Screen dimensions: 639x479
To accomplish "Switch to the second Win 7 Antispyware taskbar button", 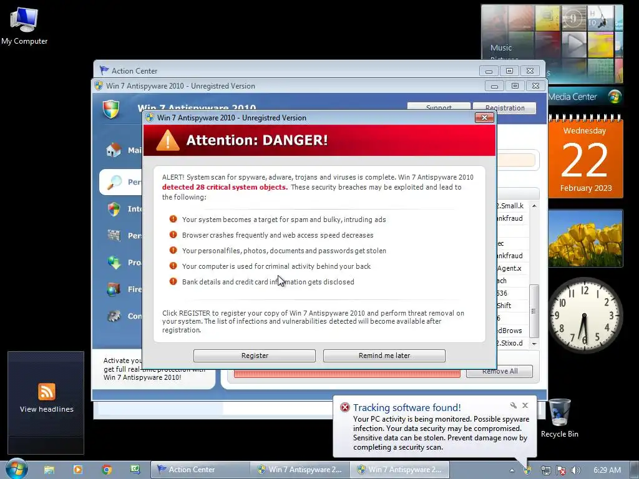I will [399, 470].
